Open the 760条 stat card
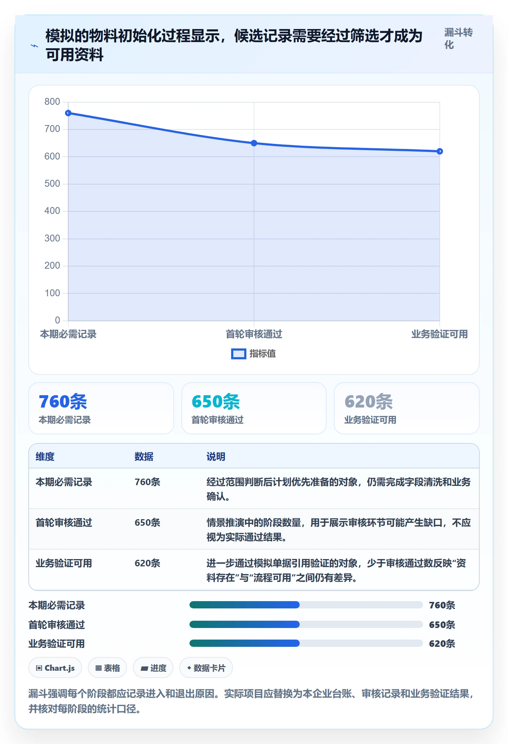This screenshot has width=508, height=744. [x=101, y=408]
